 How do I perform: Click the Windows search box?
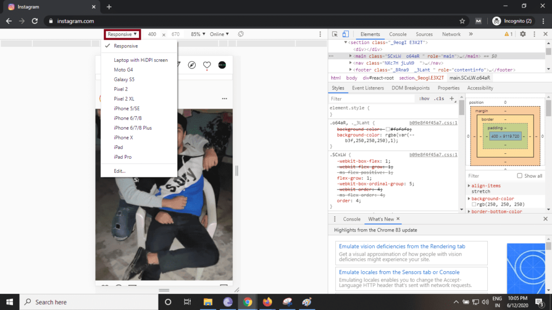pyautogui.click(x=89, y=302)
